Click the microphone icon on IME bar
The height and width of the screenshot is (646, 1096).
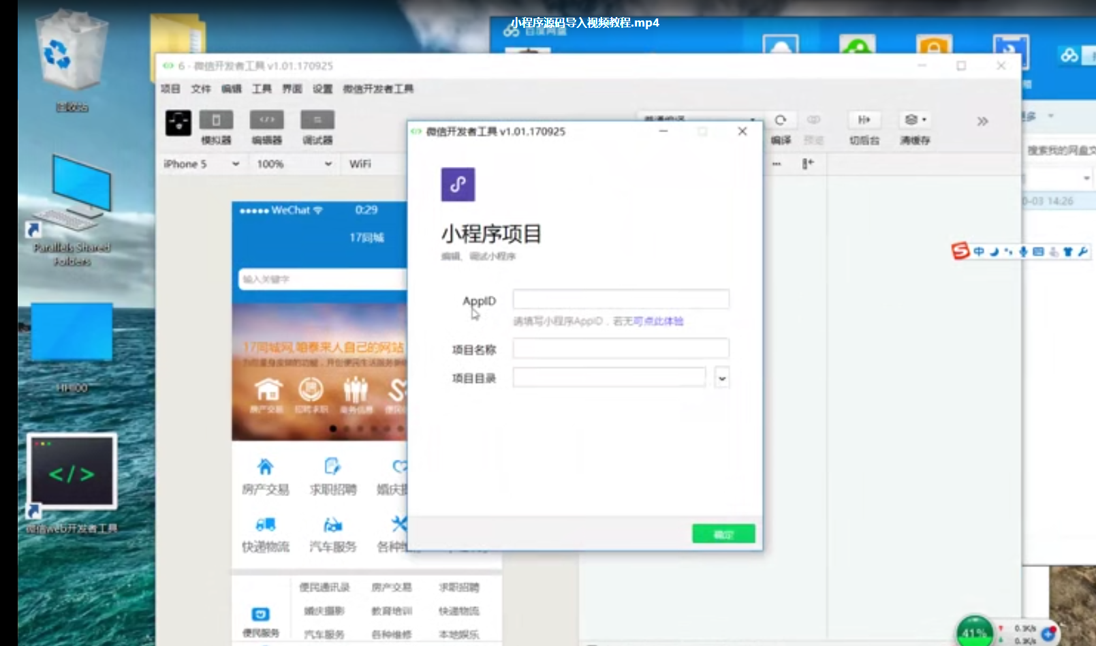tap(1023, 251)
